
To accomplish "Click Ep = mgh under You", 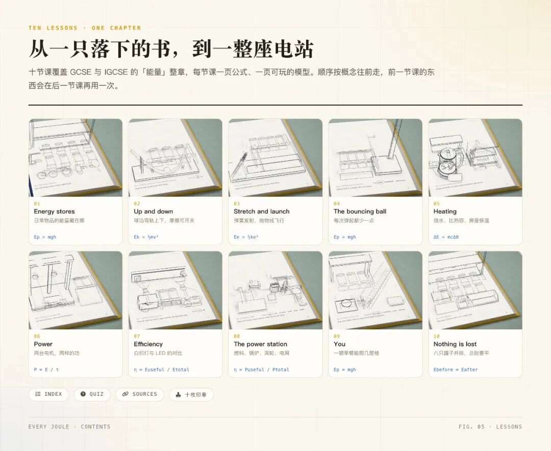I will click(x=345, y=370).
